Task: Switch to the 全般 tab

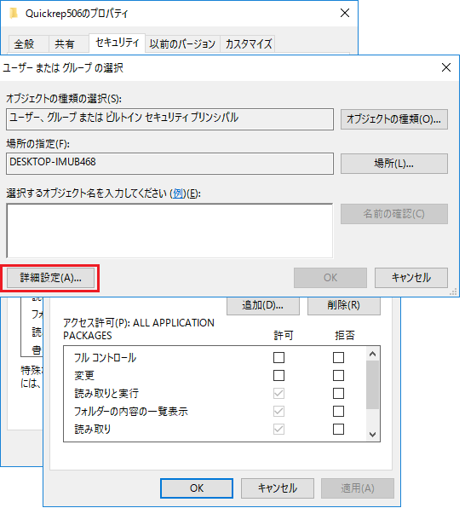Action: [25, 43]
